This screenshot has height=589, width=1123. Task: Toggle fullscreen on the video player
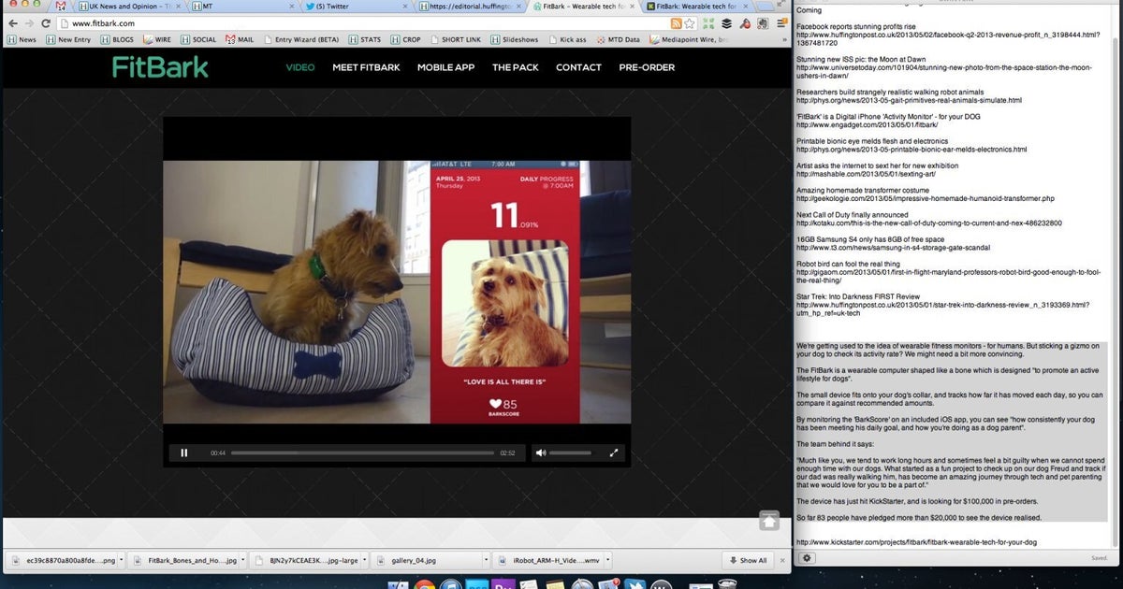614,453
